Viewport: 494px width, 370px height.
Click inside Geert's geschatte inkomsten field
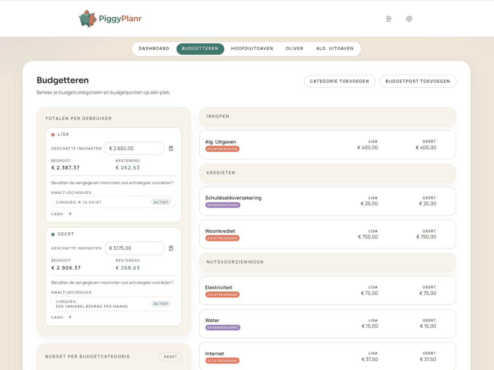(135, 248)
